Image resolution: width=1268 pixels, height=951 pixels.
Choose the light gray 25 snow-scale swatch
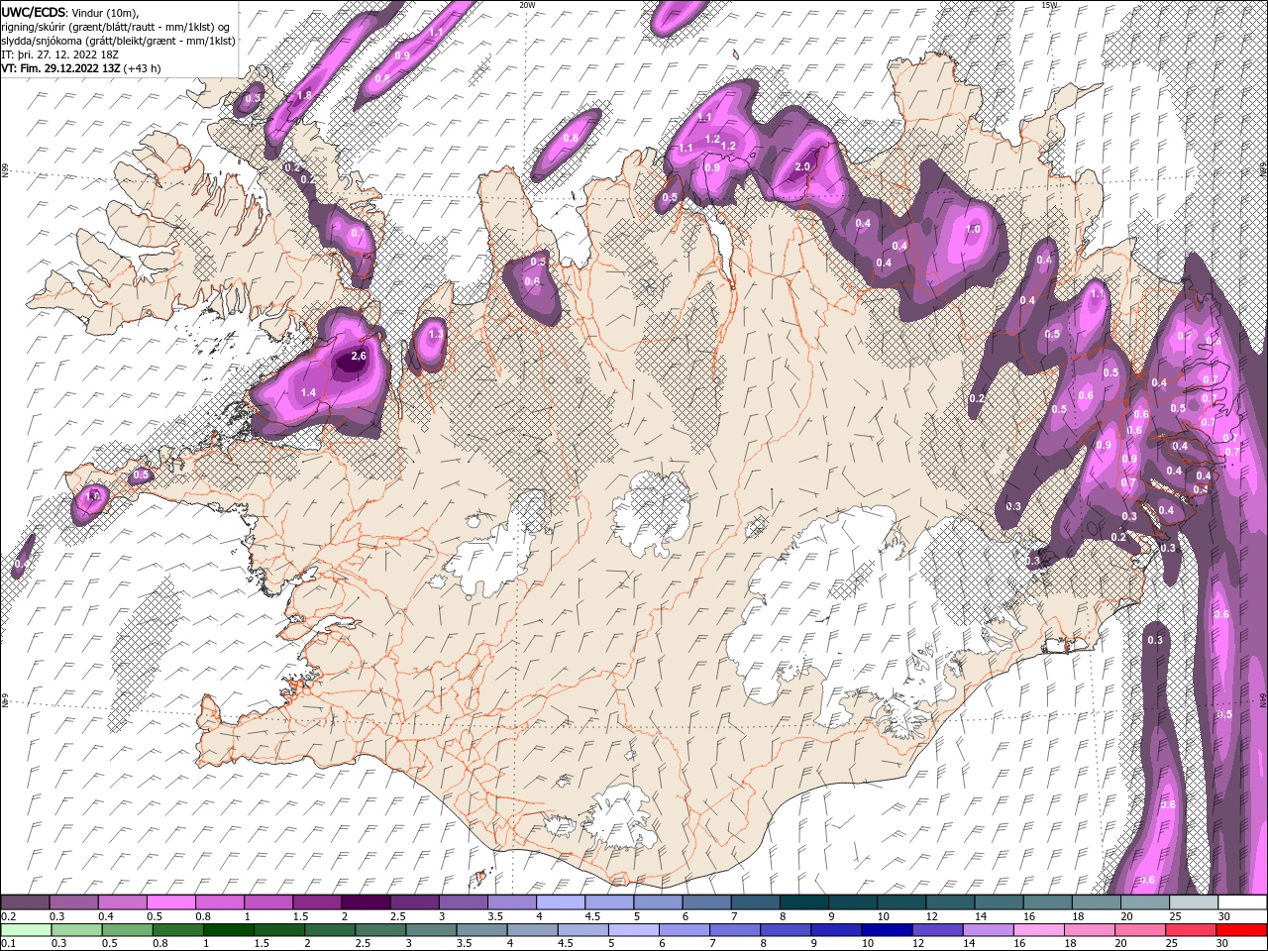coord(1194,902)
